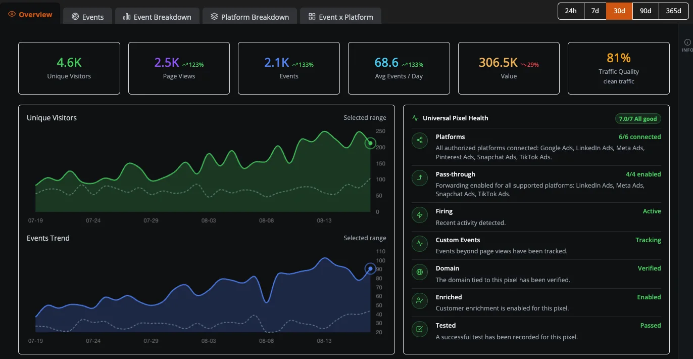Switch to Event x Platform tab

(x=340, y=17)
